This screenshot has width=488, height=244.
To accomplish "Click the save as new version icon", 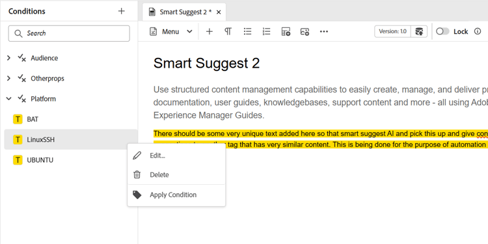I will coord(419,31).
